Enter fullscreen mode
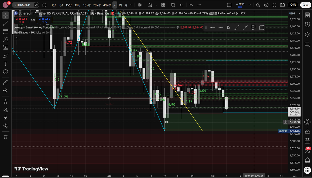Image resolution: width=312 pixels, height=178 pixels. coord(274,5)
